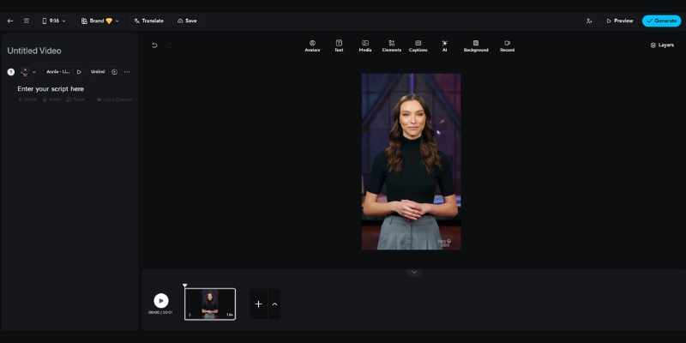Add a new scene with plus button
Screen dimensions: 686x343
258,304
